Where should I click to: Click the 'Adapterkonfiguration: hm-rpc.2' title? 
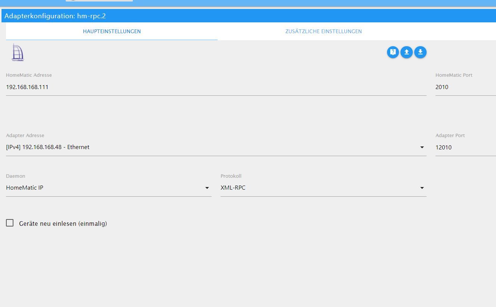click(x=55, y=16)
